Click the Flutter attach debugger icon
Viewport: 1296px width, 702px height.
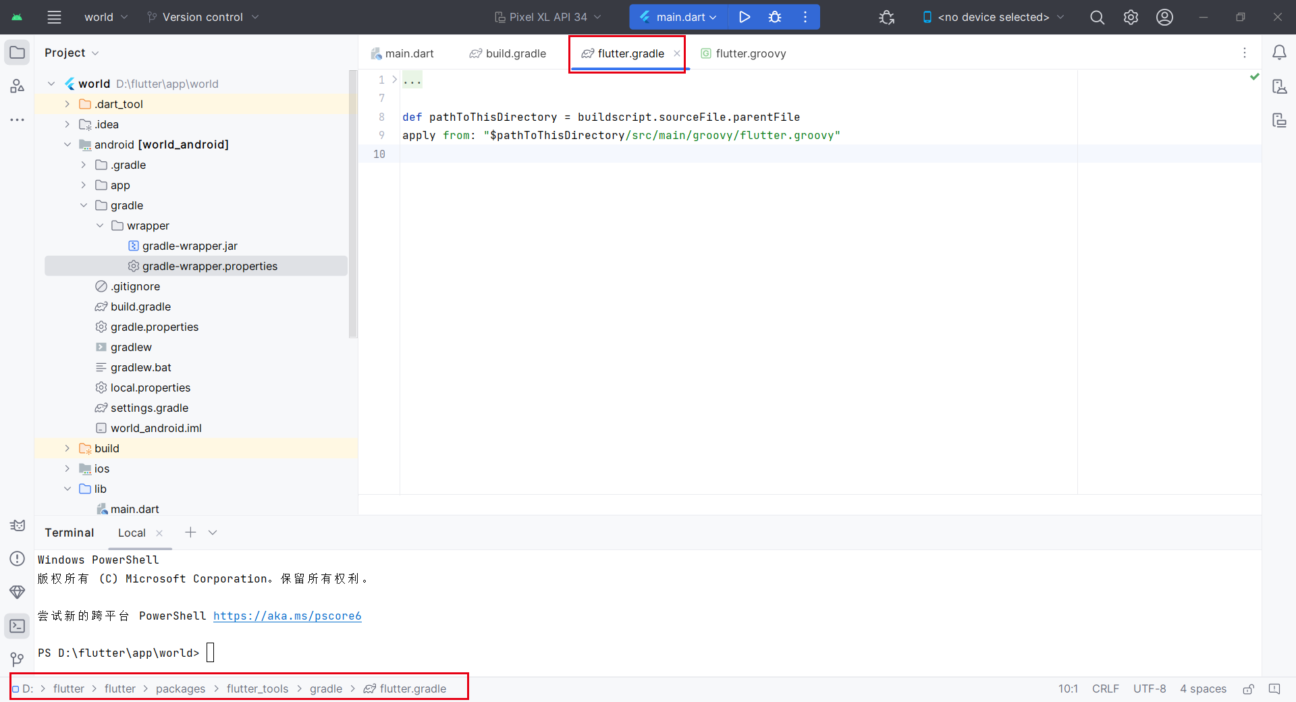tap(887, 17)
